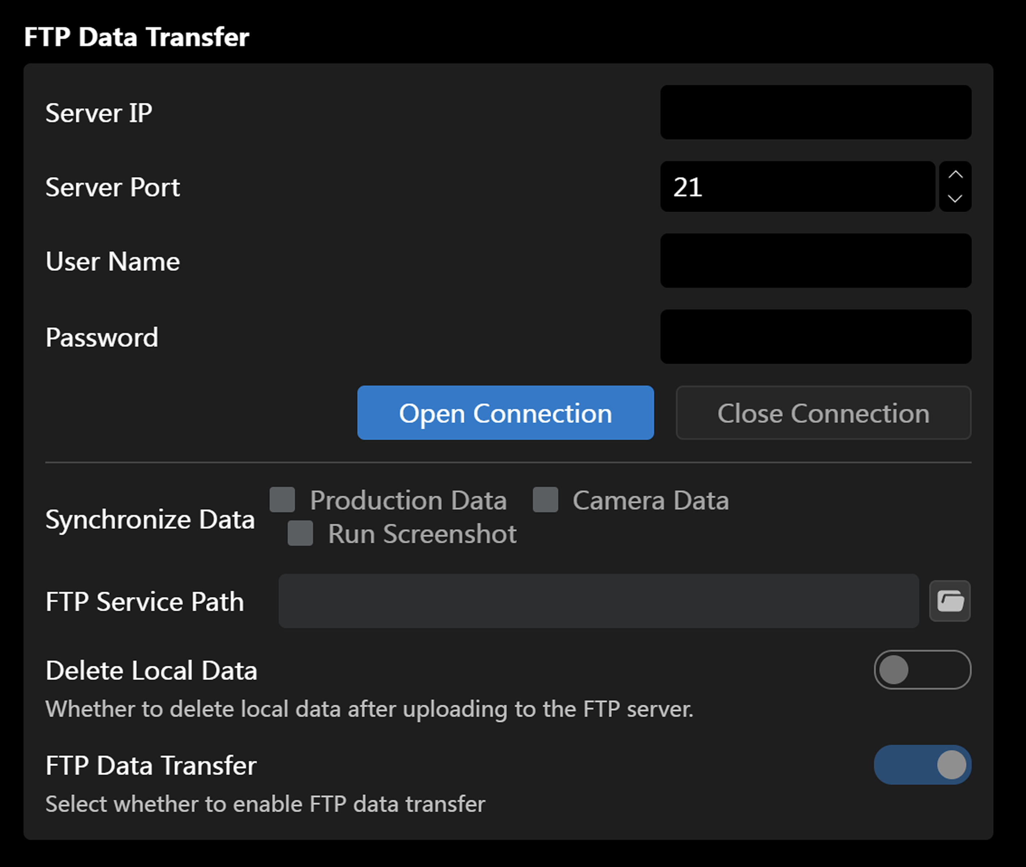The height and width of the screenshot is (867, 1026).
Task: Click the Synchronize Data label
Action: [150, 519]
